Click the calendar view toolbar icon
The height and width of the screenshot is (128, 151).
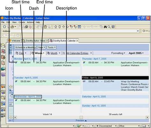[79, 27]
